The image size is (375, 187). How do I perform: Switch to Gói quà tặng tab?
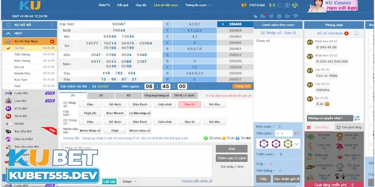pos(349,127)
